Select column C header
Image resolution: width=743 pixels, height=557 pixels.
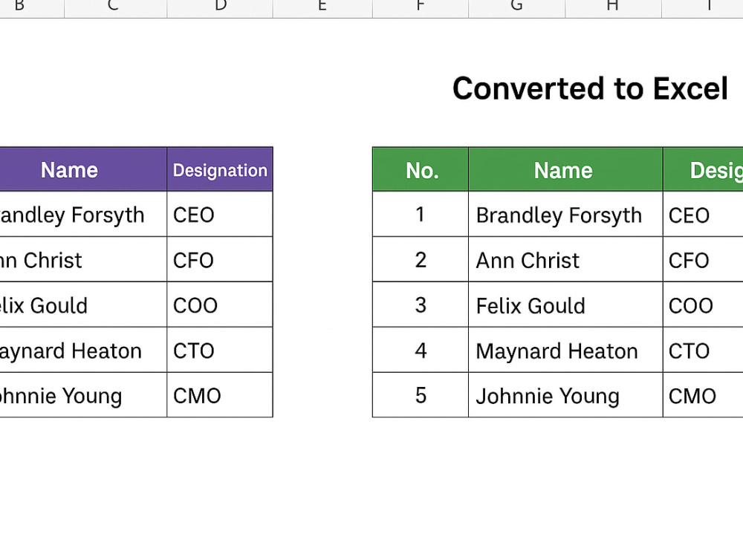116,7
